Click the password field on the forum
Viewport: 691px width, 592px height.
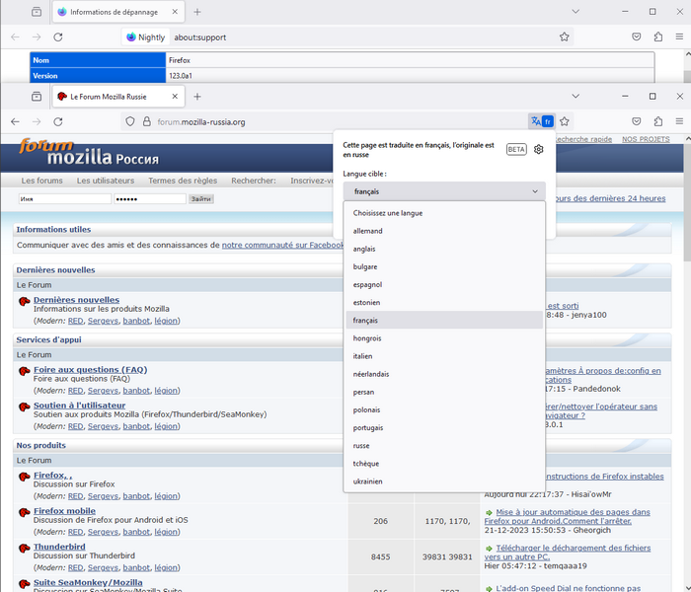click(x=150, y=199)
